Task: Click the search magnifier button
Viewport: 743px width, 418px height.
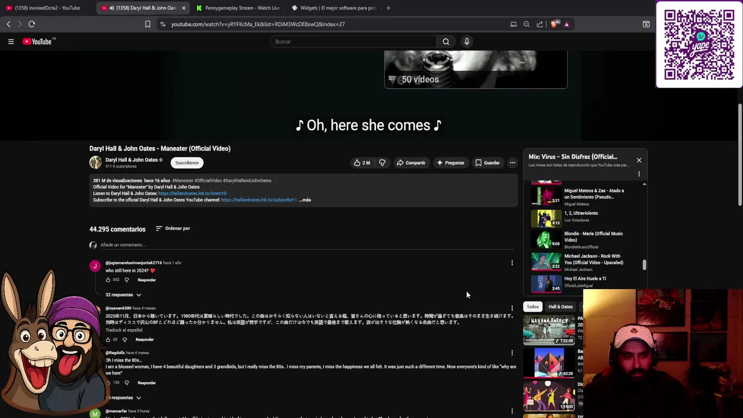Action: [446, 41]
